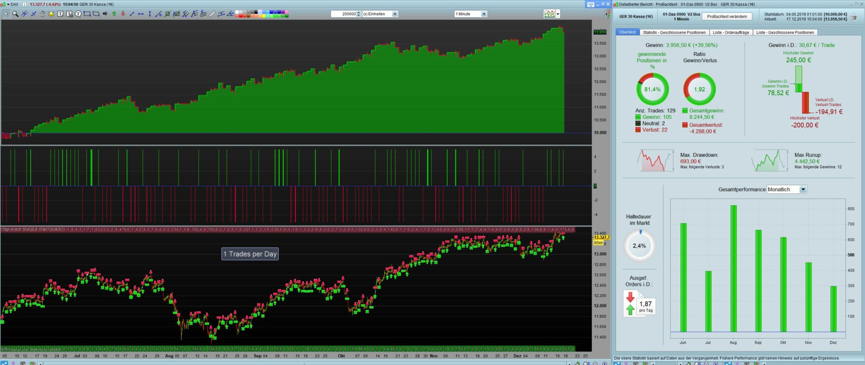Add anchored text with the T-anchor tool
The height and width of the screenshot is (365, 865).
pos(69,14)
